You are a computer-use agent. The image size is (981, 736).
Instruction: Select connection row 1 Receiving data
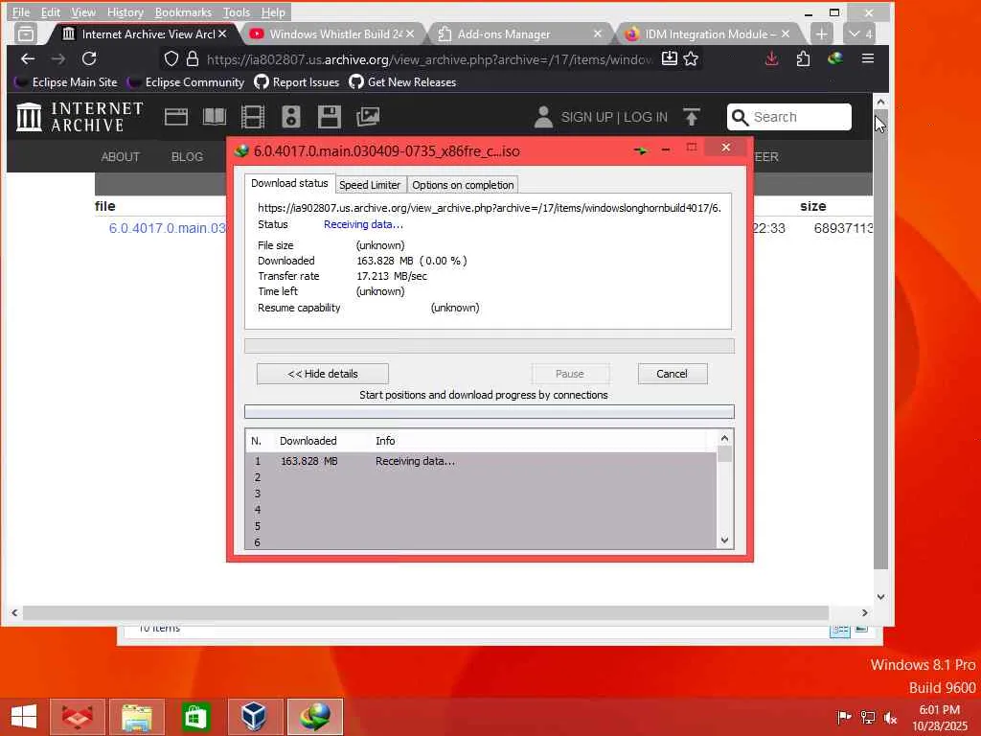[x=481, y=461]
